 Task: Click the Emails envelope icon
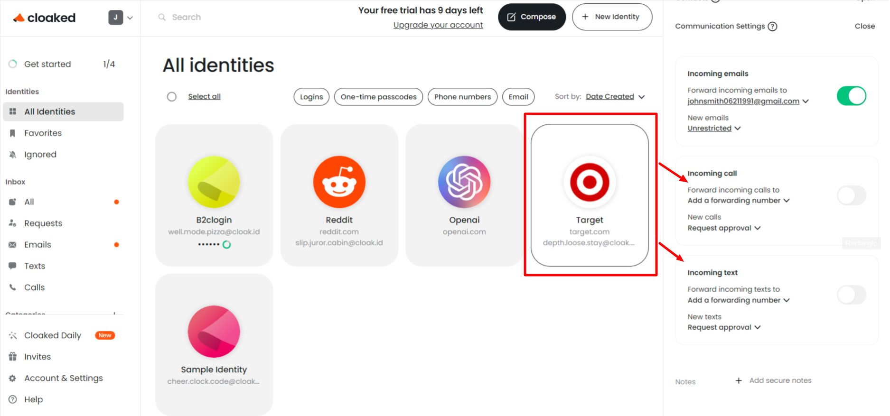pyautogui.click(x=13, y=244)
